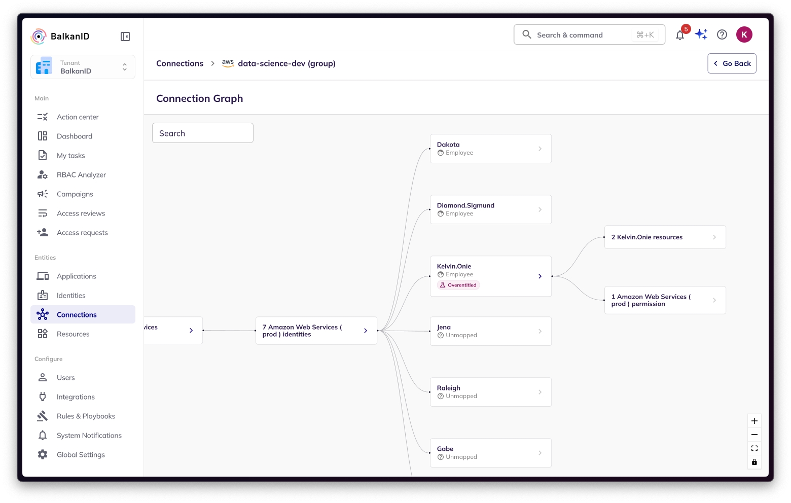Open the user avatar K menu
This screenshot has height=503, width=791.
744,34
